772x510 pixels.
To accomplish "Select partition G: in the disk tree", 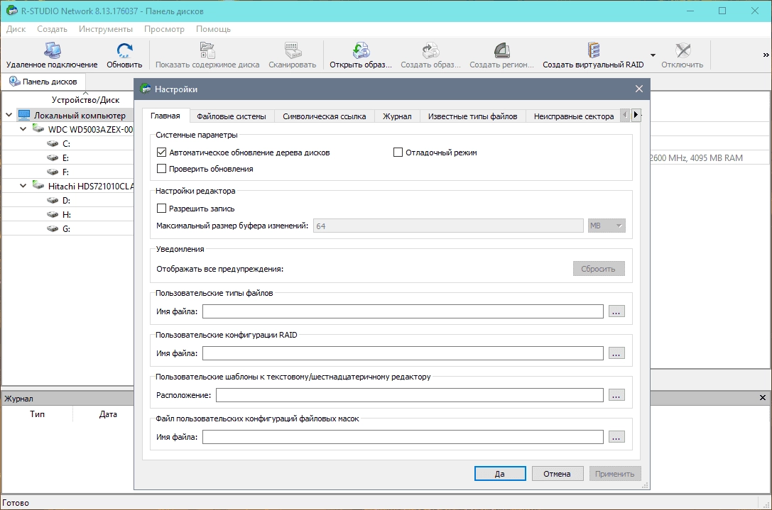I will [67, 228].
